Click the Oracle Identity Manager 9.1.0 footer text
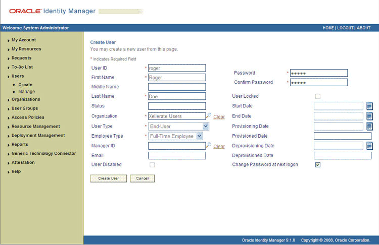Image resolution: width=379 pixels, height=245 pixels. (268, 240)
